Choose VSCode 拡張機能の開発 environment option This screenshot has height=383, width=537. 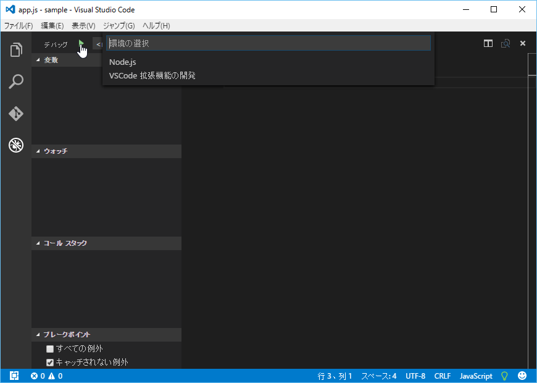coord(152,75)
